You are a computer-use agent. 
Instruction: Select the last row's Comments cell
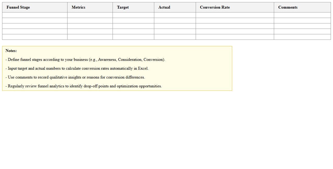(x=302, y=37)
